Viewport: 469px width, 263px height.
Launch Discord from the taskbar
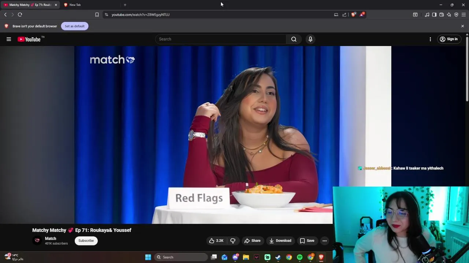coord(235,257)
